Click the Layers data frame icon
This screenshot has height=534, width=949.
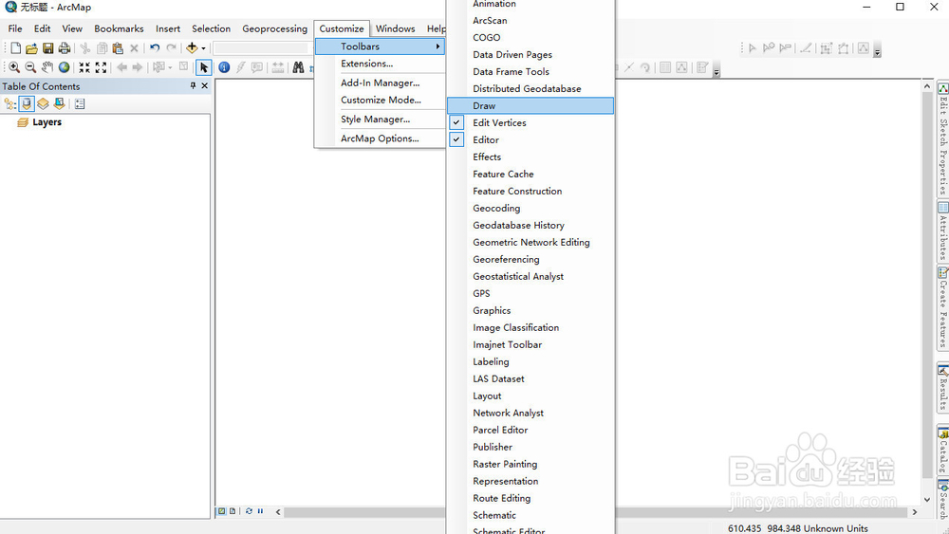(23, 122)
